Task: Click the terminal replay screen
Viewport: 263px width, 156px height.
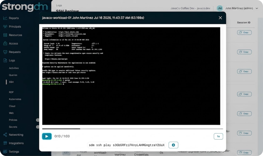Action: coord(131,76)
